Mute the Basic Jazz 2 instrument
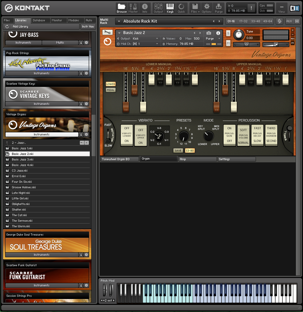The height and width of the screenshot is (312, 303). (228, 43)
